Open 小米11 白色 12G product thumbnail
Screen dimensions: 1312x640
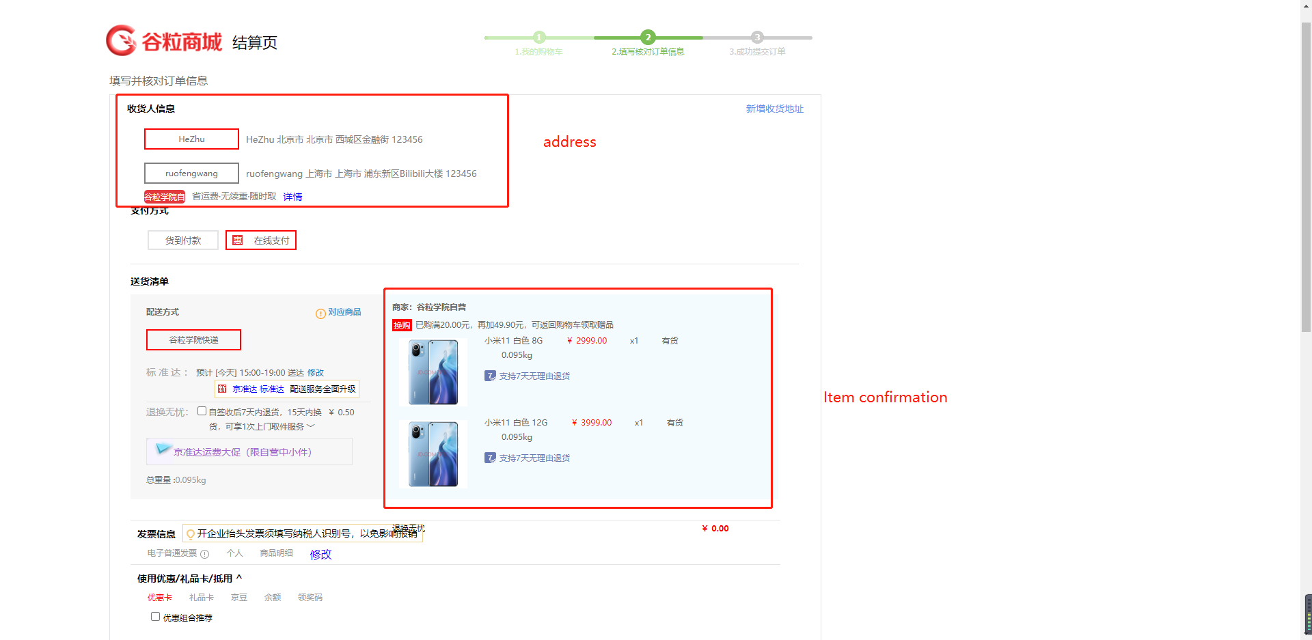click(433, 454)
